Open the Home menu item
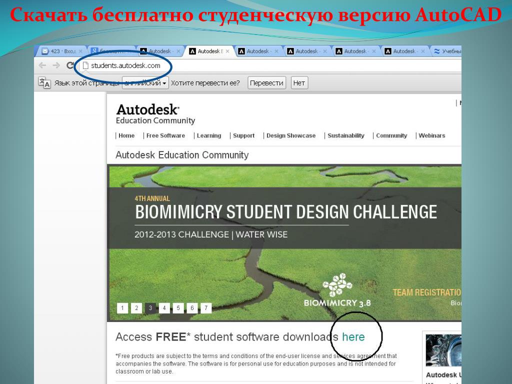Viewport: 512px width, 384px height. click(126, 135)
